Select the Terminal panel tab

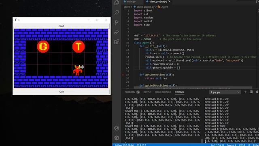[179, 92]
